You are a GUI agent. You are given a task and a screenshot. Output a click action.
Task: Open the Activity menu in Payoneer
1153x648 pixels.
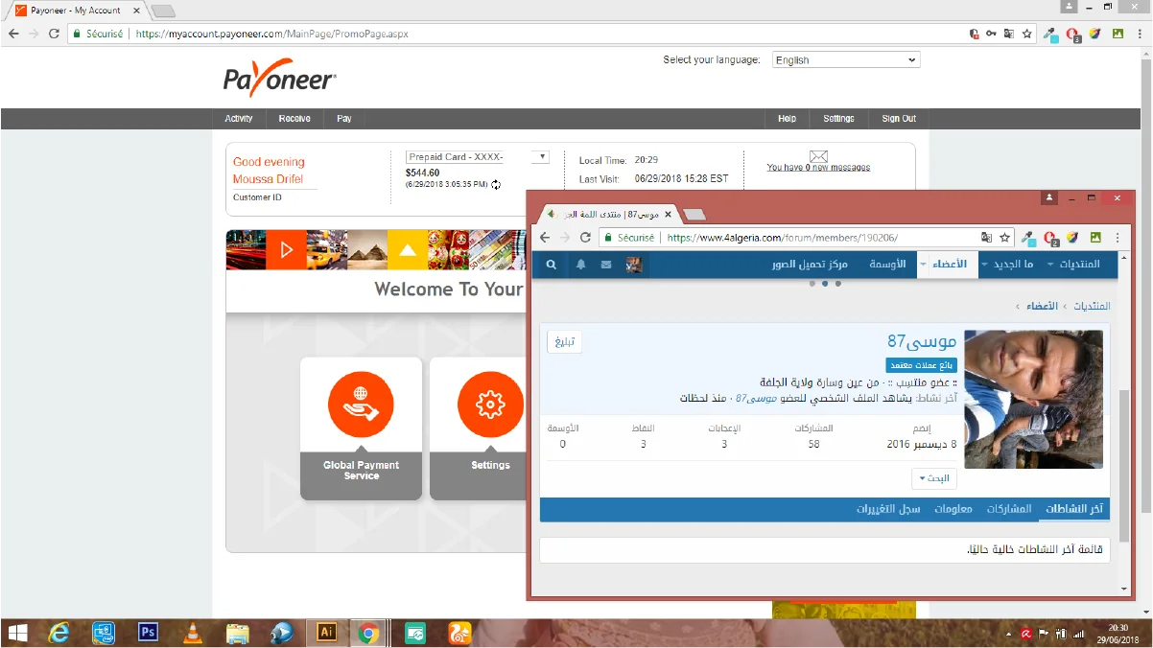[239, 119]
